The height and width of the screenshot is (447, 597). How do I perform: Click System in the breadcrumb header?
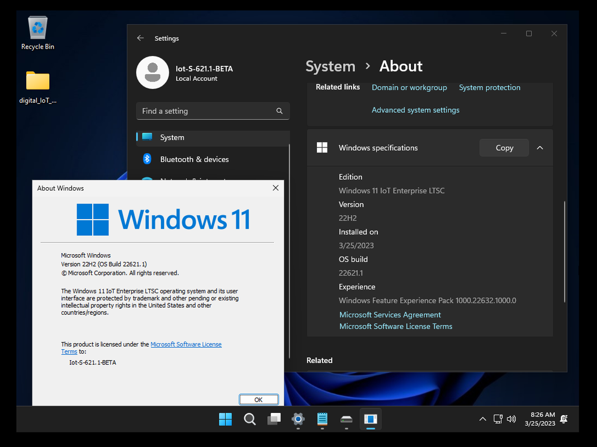pyautogui.click(x=330, y=66)
